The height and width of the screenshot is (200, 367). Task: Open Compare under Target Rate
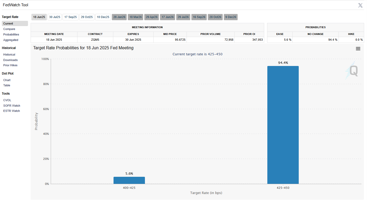pos(9,29)
